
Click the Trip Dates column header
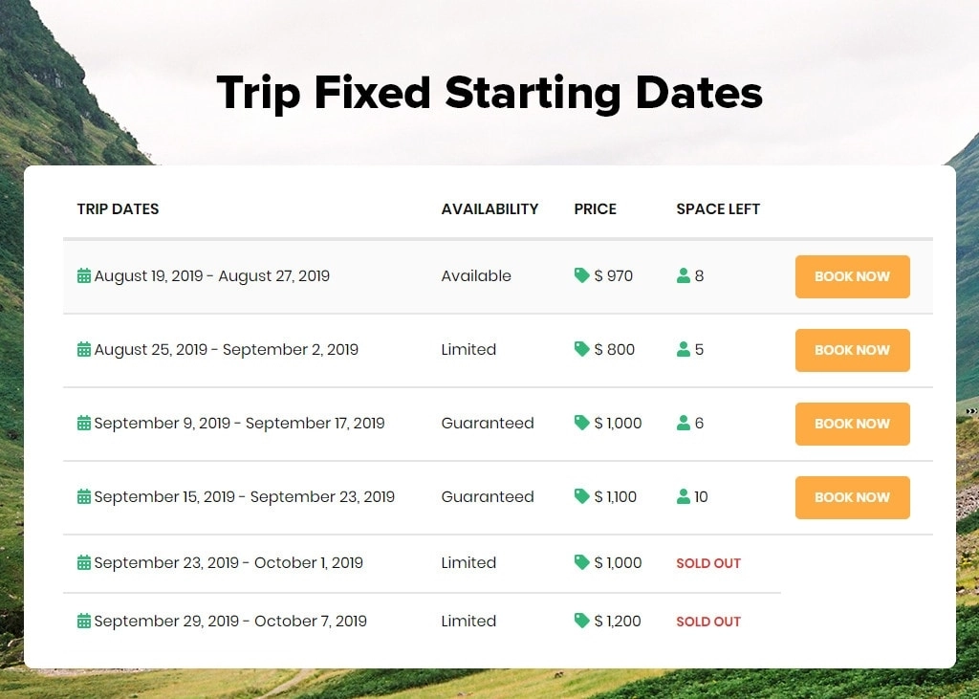pyautogui.click(x=118, y=208)
